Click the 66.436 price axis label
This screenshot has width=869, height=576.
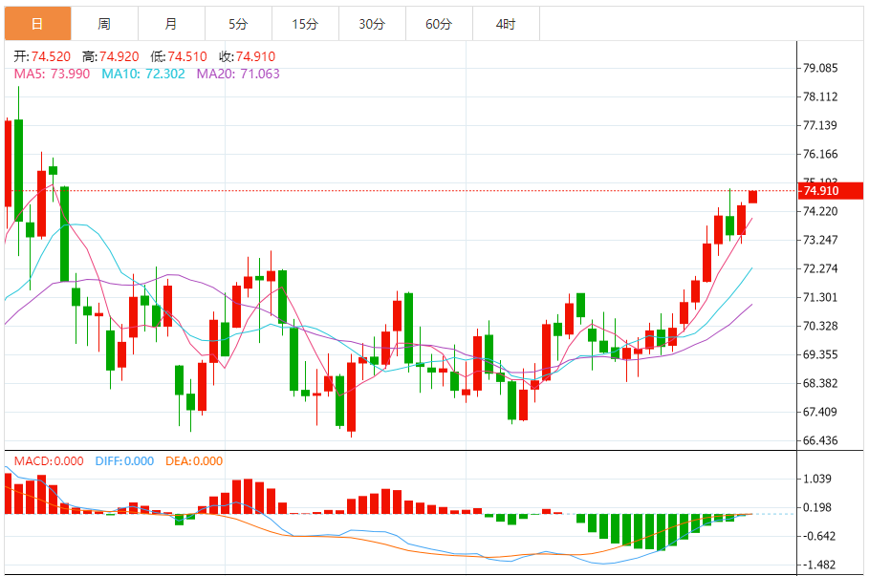(x=820, y=440)
